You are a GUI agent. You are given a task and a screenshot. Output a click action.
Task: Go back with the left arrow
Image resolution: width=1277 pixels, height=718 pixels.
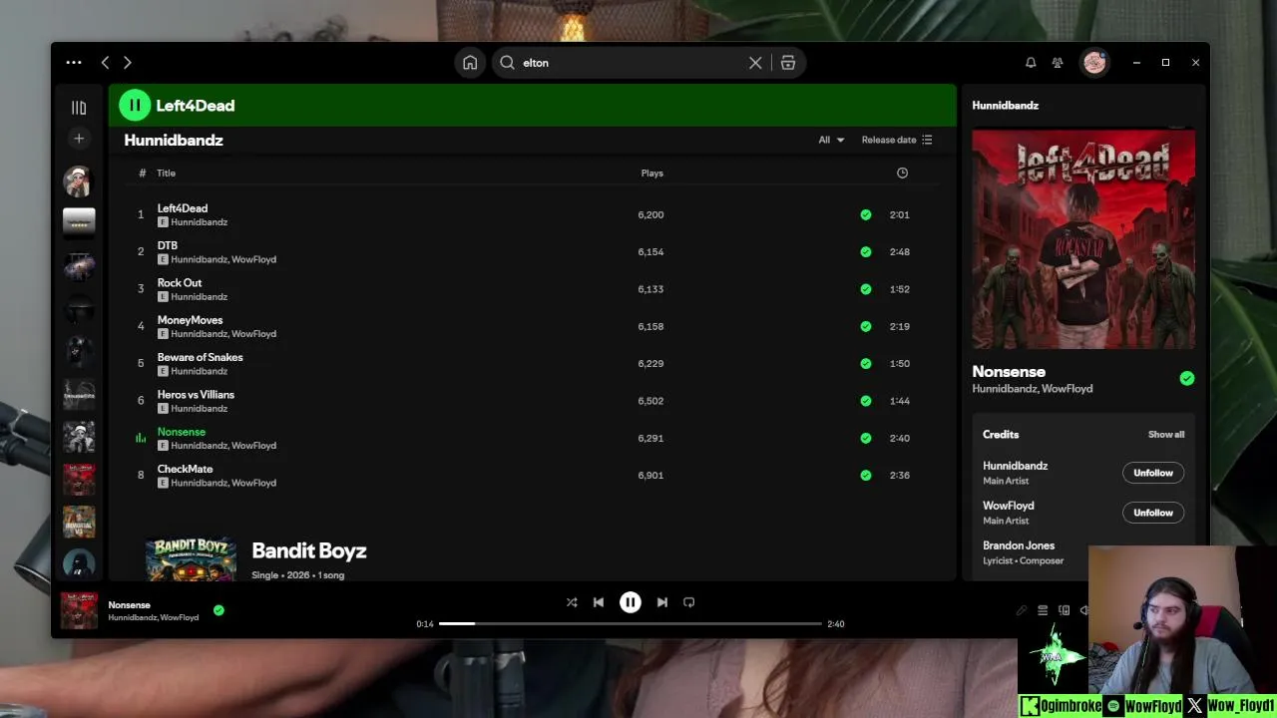point(105,62)
